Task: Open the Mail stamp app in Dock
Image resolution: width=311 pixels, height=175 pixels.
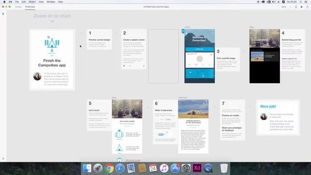Action: point(131,168)
